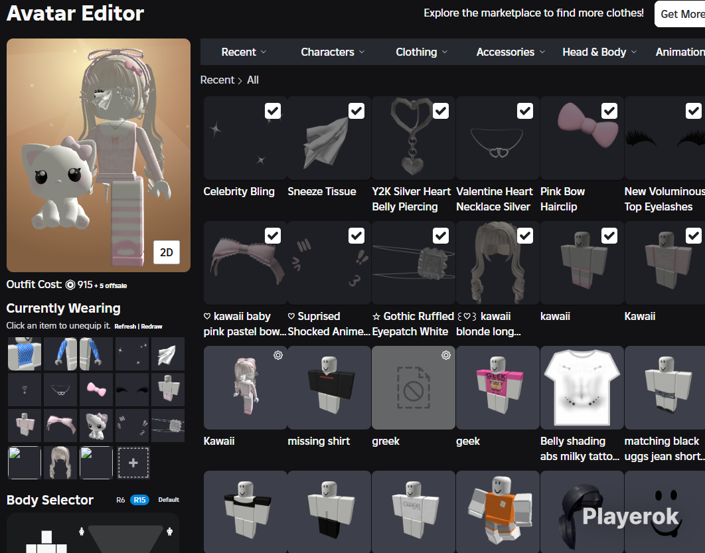Uncheck kawaii blonde long hair checkbox
The width and height of the screenshot is (705, 553).
point(524,236)
